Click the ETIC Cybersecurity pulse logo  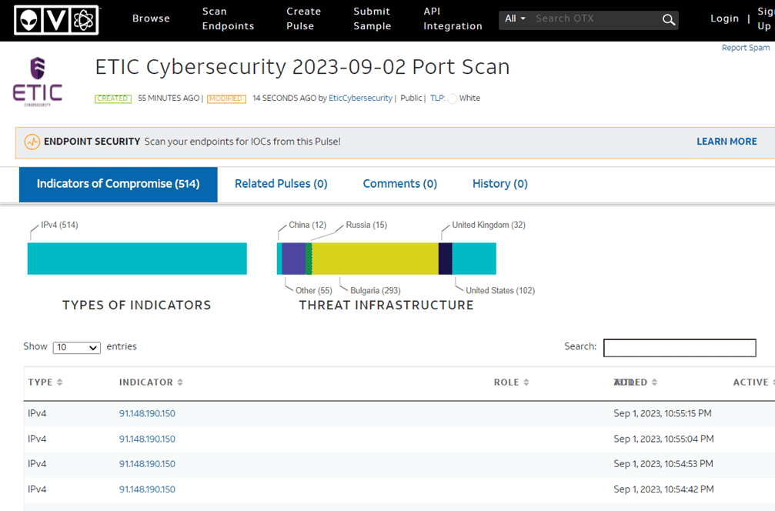[38, 81]
